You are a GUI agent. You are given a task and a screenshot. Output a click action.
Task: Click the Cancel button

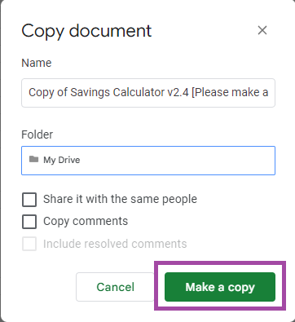tap(115, 287)
